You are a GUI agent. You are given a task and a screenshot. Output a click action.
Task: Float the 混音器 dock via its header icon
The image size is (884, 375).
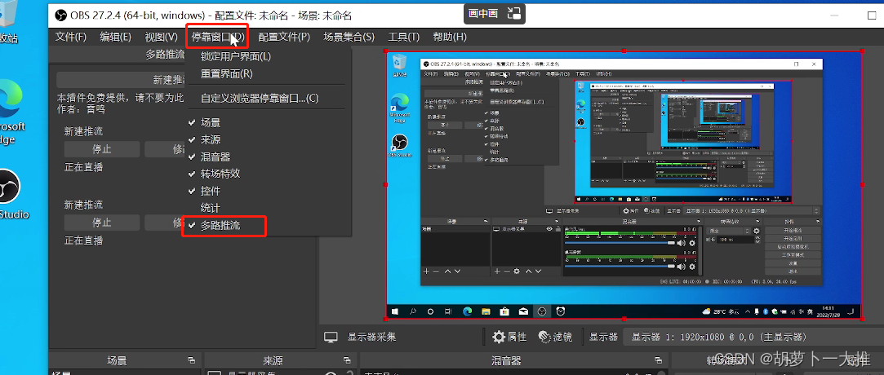(x=658, y=360)
